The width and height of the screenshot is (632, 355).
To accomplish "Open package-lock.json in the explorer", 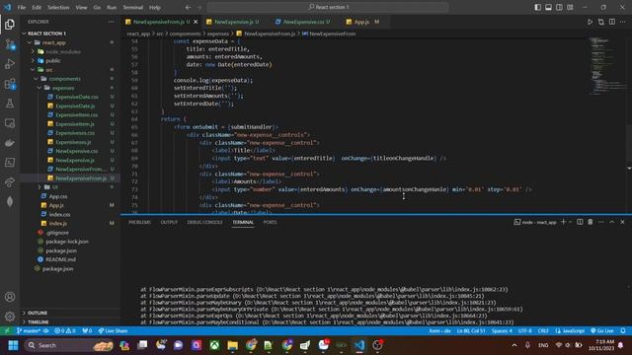I will [67, 242].
